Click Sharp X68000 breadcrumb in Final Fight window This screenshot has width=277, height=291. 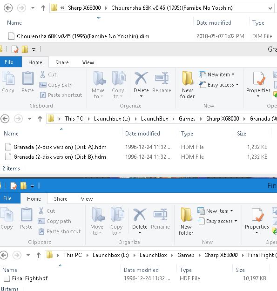click(221, 255)
